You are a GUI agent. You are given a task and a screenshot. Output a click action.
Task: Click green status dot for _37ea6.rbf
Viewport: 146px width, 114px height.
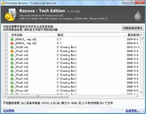pos(12,59)
